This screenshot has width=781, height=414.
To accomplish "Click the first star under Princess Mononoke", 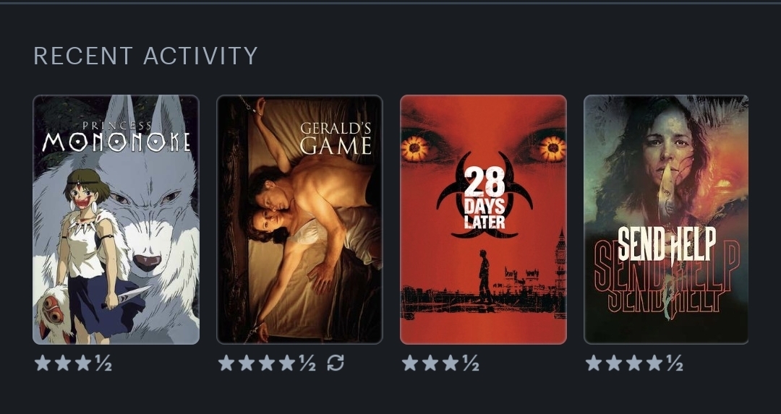I will coord(43,363).
